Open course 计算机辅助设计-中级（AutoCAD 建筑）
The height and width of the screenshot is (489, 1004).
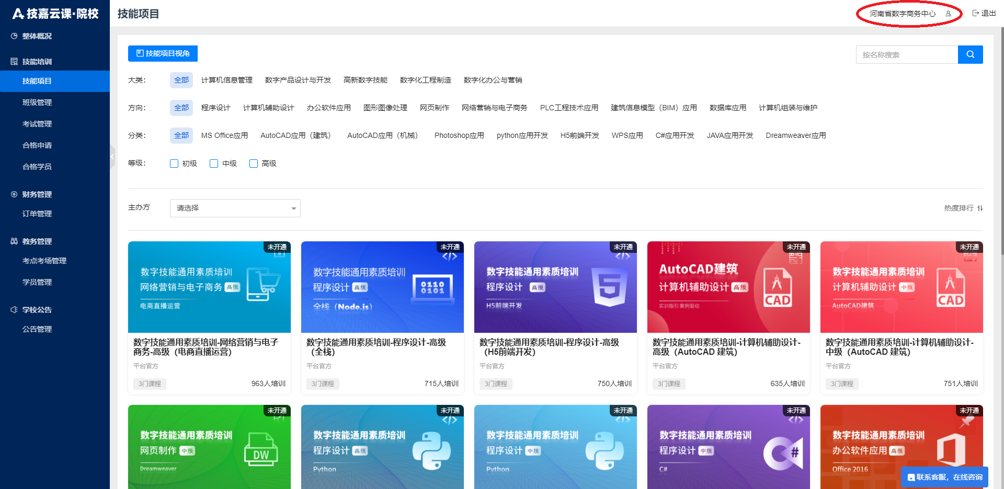[x=899, y=347]
